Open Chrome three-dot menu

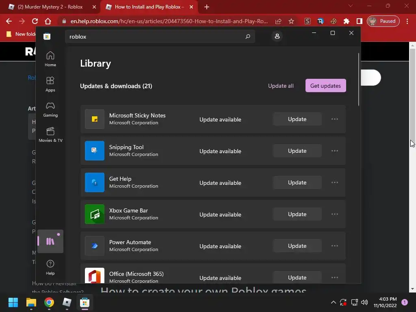click(407, 21)
